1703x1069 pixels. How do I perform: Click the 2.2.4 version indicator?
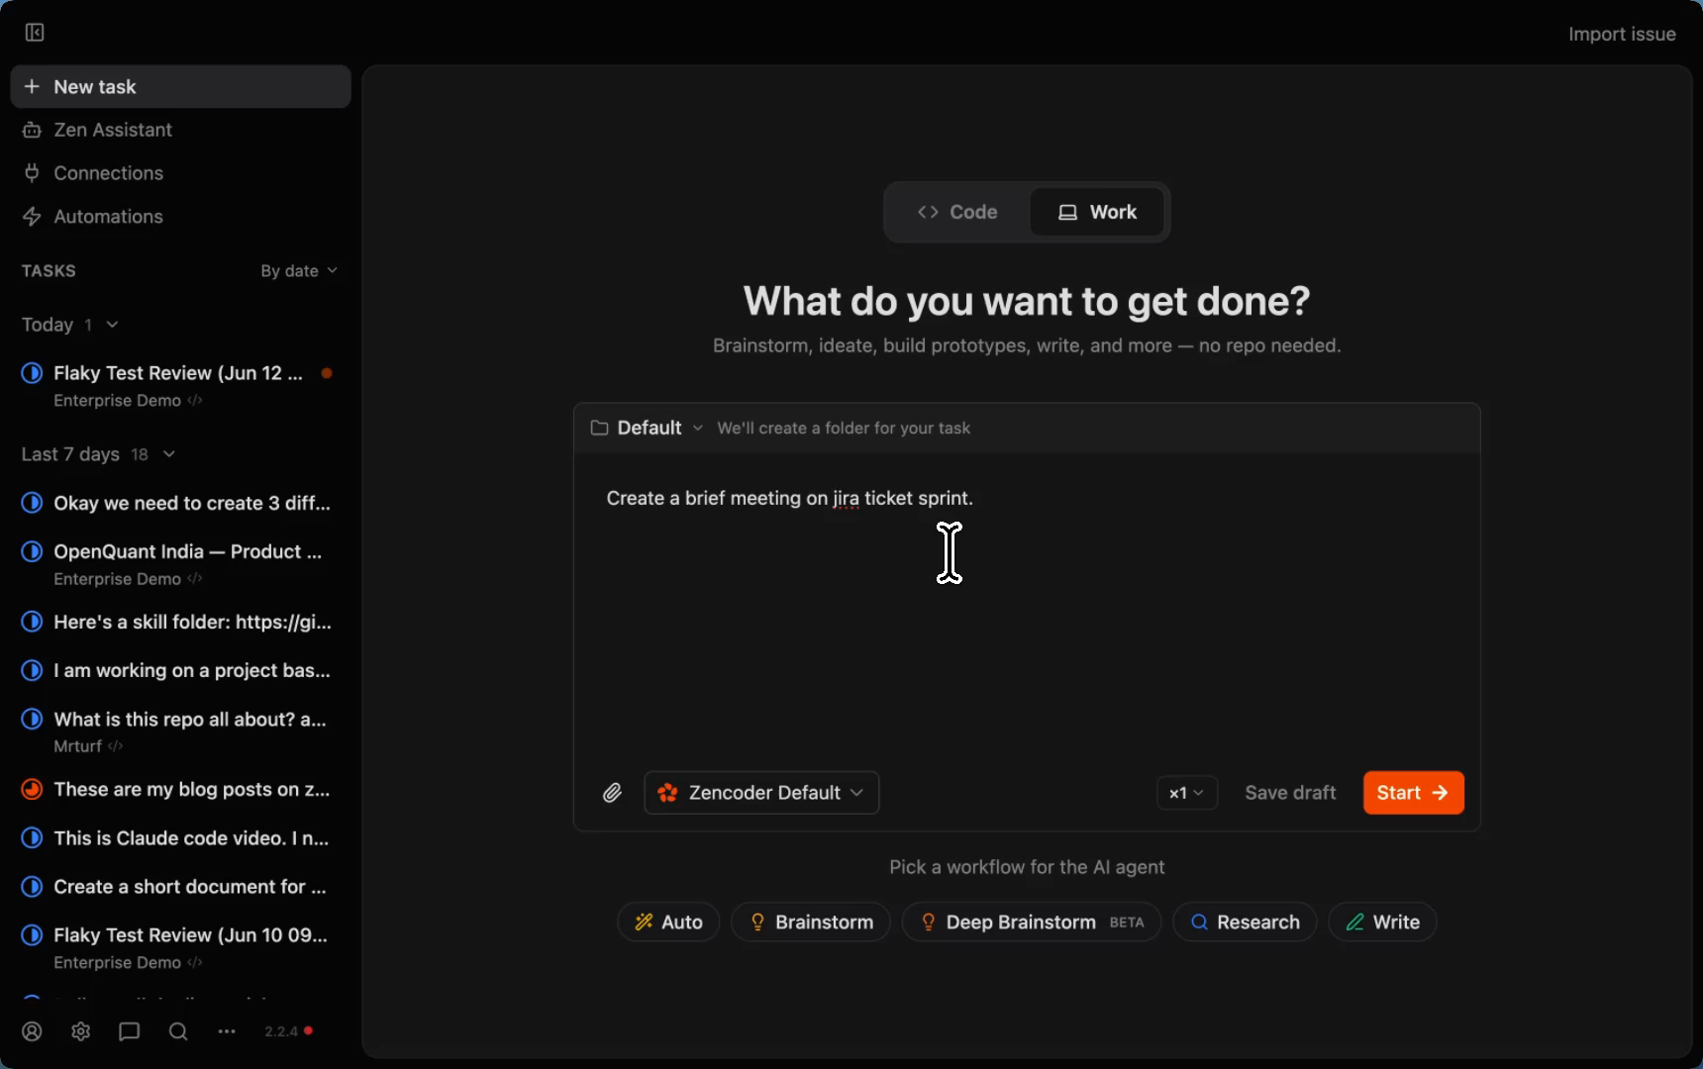click(288, 1031)
